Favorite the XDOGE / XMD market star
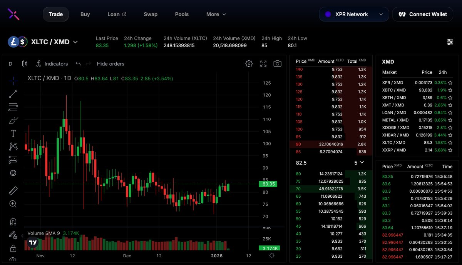This screenshot has width=462, height=265. pos(450,128)
